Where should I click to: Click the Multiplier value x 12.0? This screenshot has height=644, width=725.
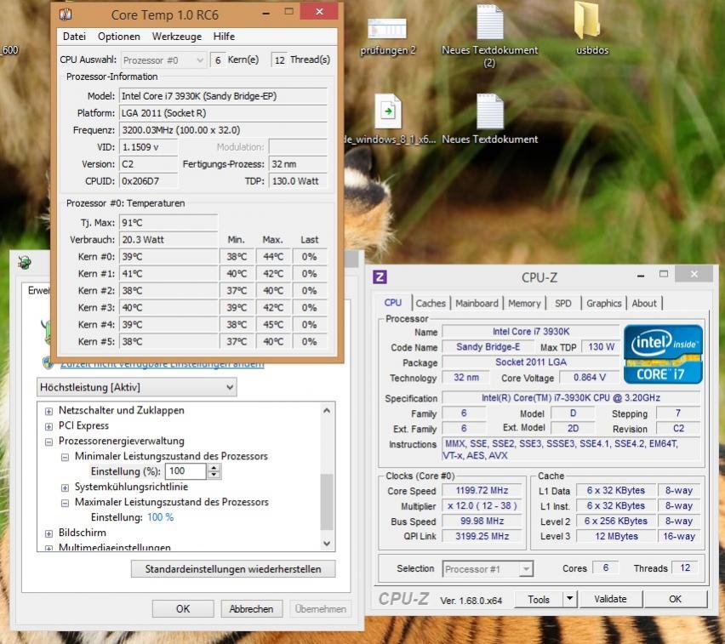[482, 506]
